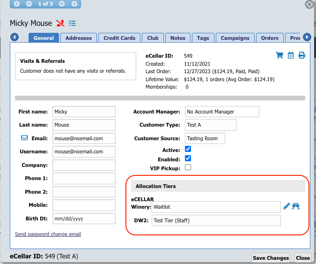Open the Orders tab
The height and width of the screenshot is (264, 316).
(270, 38)
